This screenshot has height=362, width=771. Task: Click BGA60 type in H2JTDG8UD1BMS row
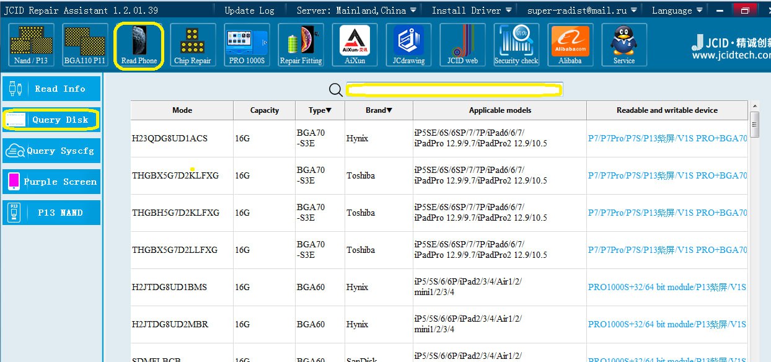pos(311,287)
